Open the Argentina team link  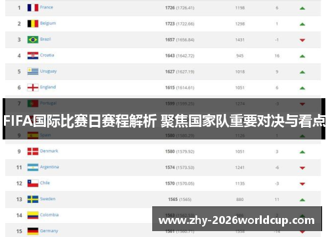click(49, 167)
